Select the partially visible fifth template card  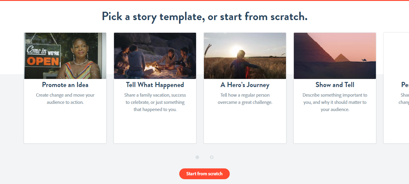click(x=396, y=88)
